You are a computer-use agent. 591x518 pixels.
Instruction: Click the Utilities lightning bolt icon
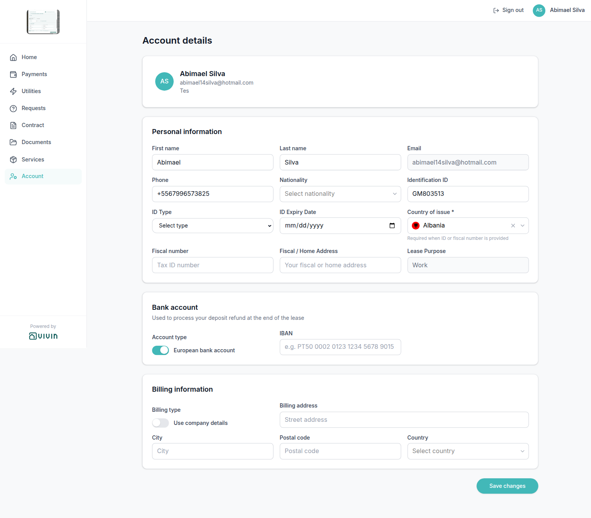coord(13,91)
